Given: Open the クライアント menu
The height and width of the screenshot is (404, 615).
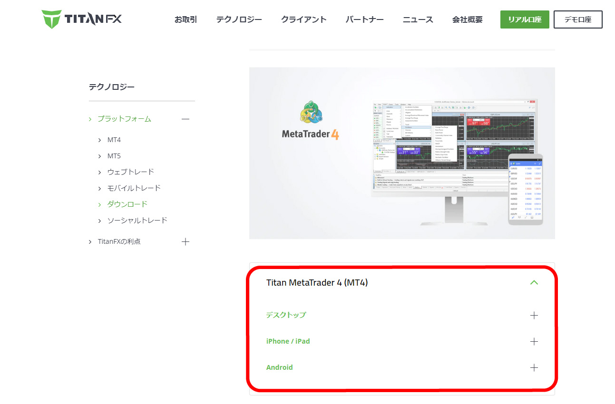Looking at the screenshot, I should pyautogui.click(x=303, y=19).
